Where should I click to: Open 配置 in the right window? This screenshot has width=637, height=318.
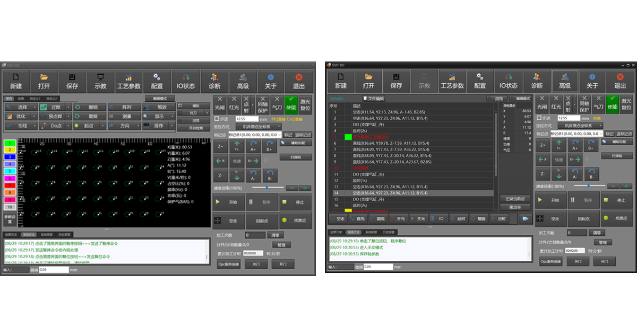[x=480, y=81]
